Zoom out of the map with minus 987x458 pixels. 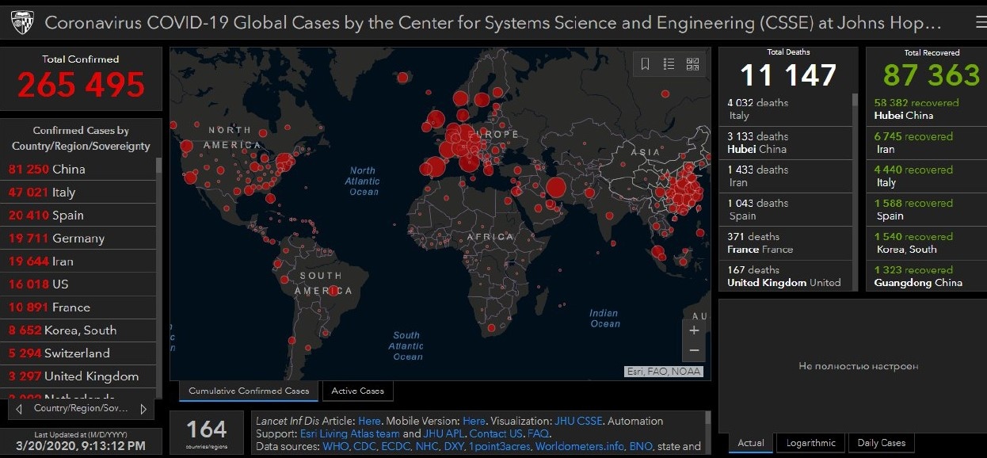pos(694,350)
